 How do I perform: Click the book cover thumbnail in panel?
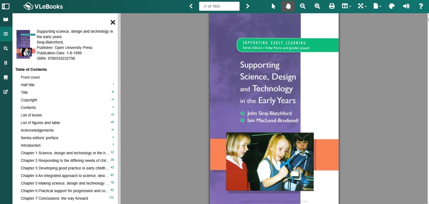click(26, 45)
